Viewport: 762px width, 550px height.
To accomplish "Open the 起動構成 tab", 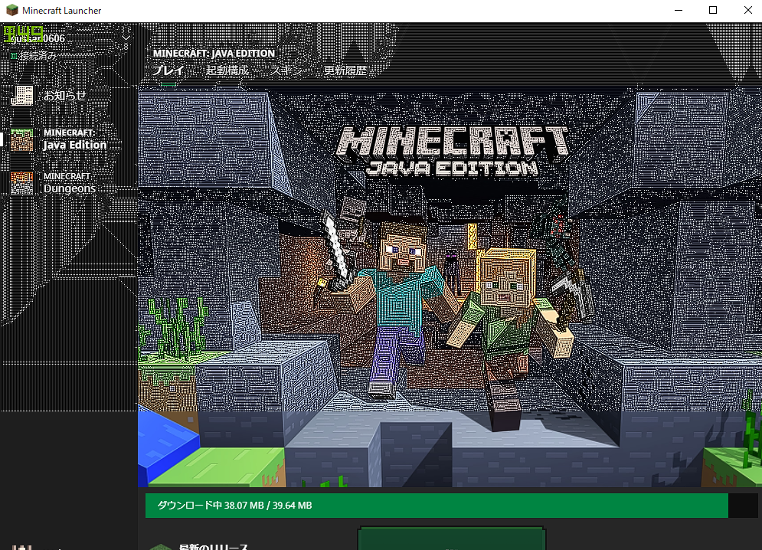I will click(227, 70).
